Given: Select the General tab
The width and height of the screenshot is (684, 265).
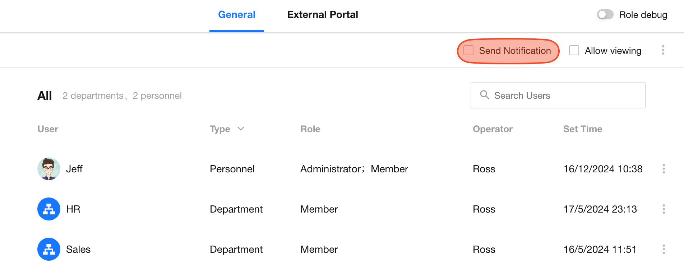Looking at the screenshot, I should pyautogui.click(x=236, y=15).
